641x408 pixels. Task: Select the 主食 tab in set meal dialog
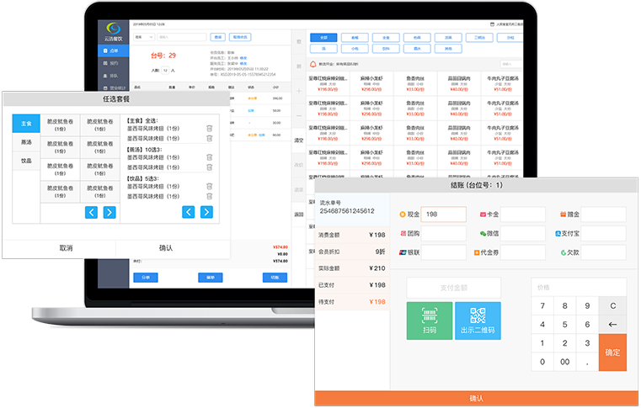coord(25,124)
